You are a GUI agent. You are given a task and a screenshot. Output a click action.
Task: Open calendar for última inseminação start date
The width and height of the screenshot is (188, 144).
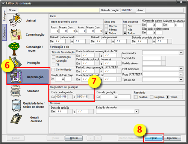[97, 55]
